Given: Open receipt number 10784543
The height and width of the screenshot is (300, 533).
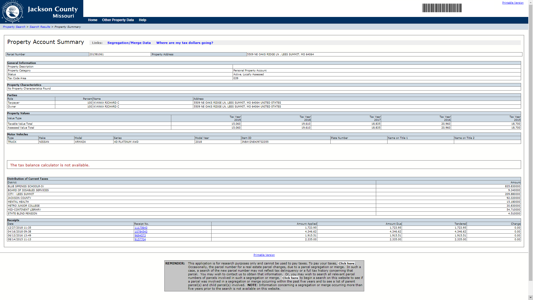Looking at the screenshot, I should (x=141, y=232).
